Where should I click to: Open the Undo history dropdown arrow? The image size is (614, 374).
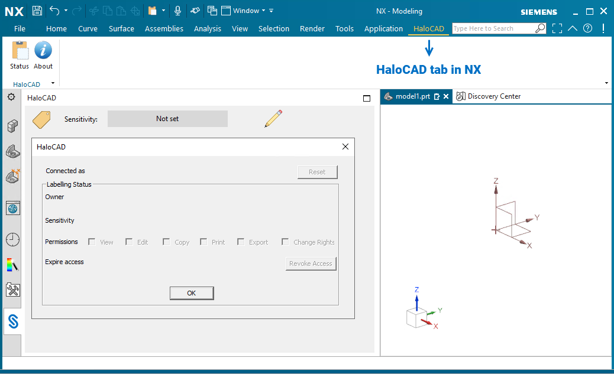tap(66, 11)
